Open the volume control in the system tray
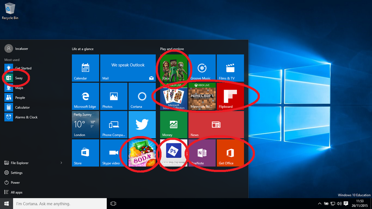Image resolution: width=372 pixels, height=209 pixels. coord(339,203)
